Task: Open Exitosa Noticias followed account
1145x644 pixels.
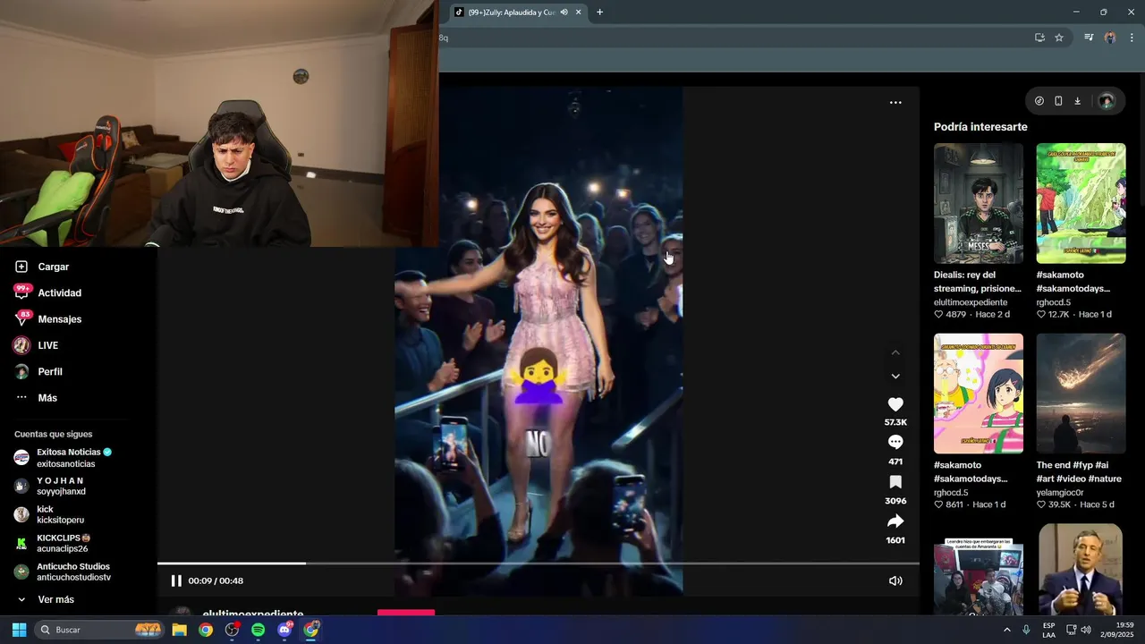Action: [x=63, y=457]
